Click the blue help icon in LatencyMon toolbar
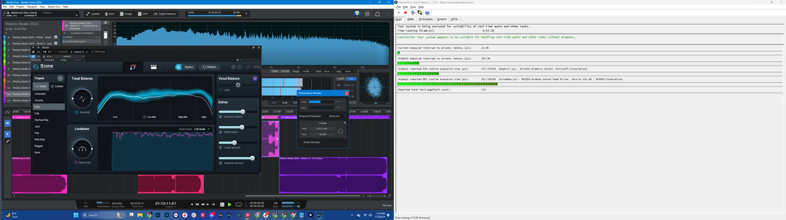 coord(427,13)
